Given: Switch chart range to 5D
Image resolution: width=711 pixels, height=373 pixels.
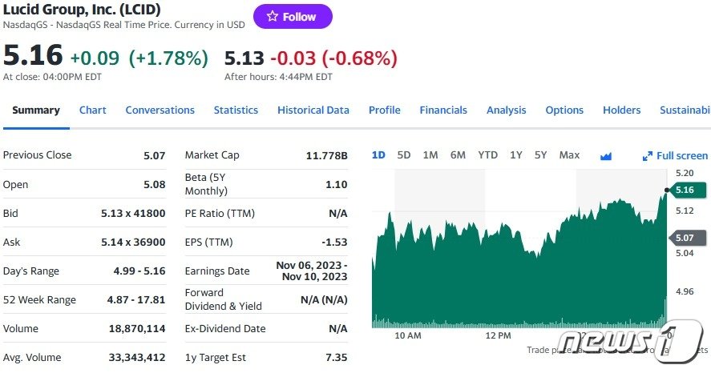Looking at the screenshot, I should click(404, 155).
